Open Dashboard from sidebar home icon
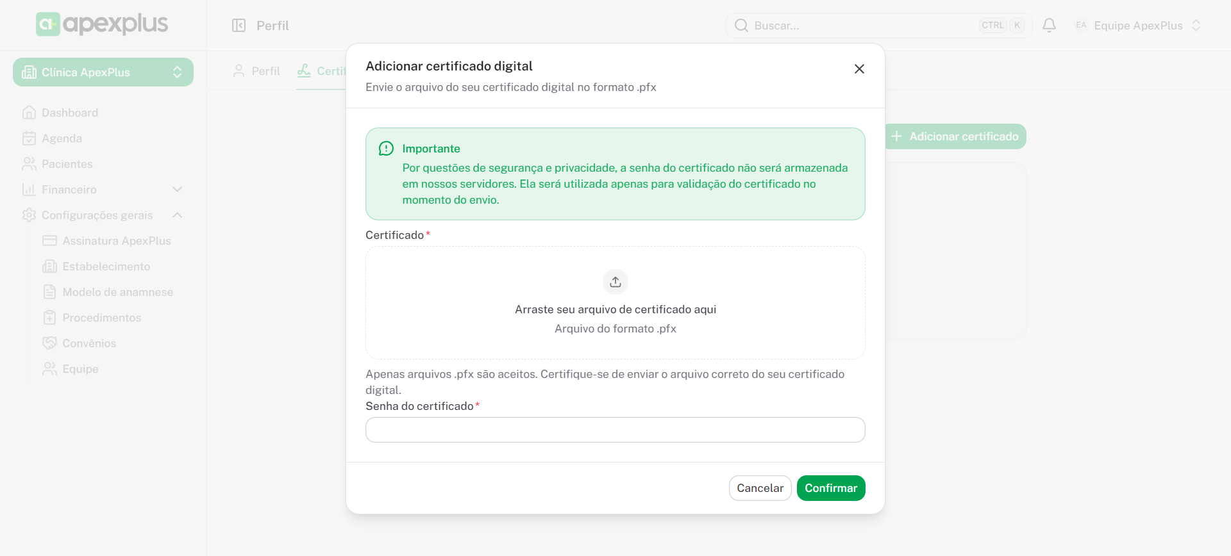This screenshot has width=1231, height=556. coord(29,113)
